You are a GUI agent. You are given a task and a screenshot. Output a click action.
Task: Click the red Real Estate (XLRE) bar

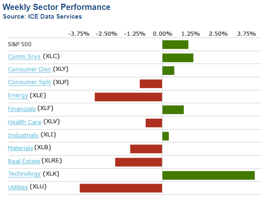click(138, 162)
